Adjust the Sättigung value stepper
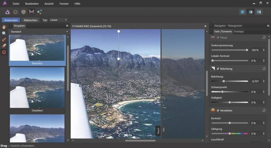This screenshot has width=271, height=148. [264, 133]
